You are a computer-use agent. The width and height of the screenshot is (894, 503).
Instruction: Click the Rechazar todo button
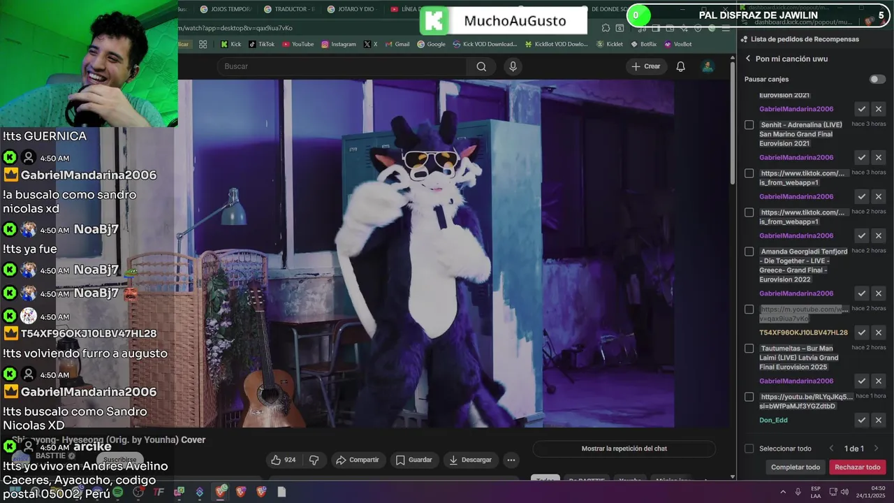pyautogui.click(x=858, y=467)
